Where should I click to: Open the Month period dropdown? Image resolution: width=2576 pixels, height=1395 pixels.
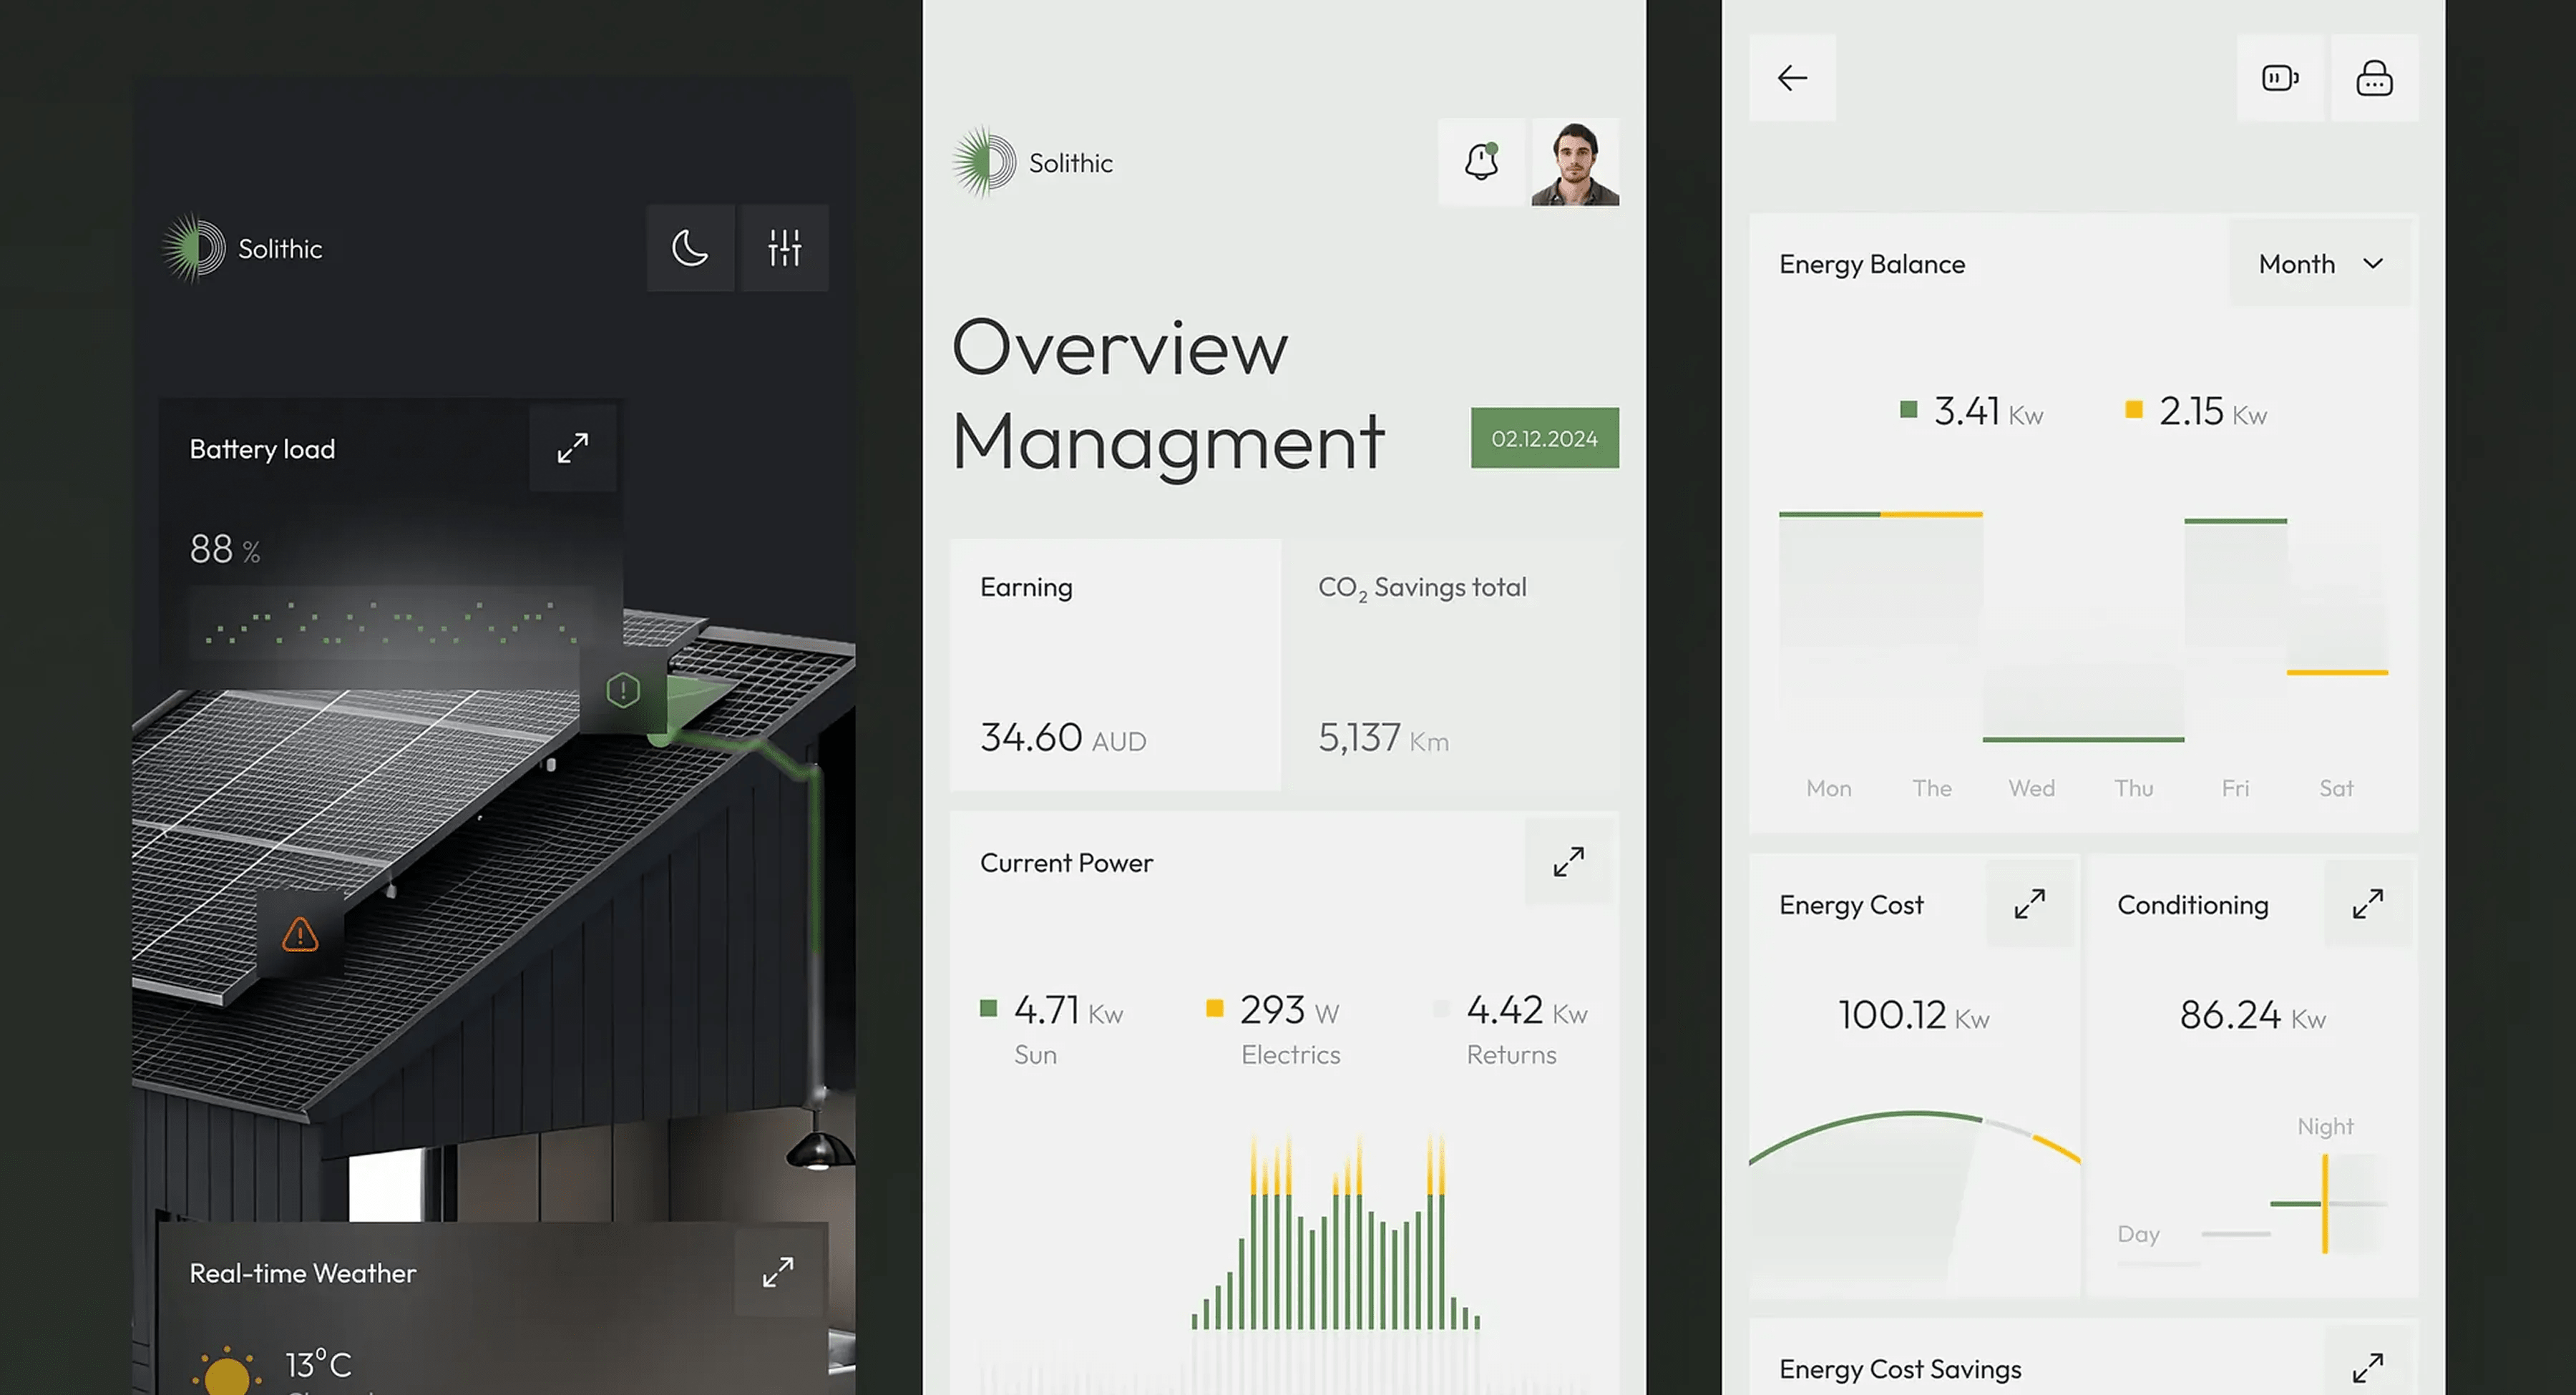tap(2320, 264)
